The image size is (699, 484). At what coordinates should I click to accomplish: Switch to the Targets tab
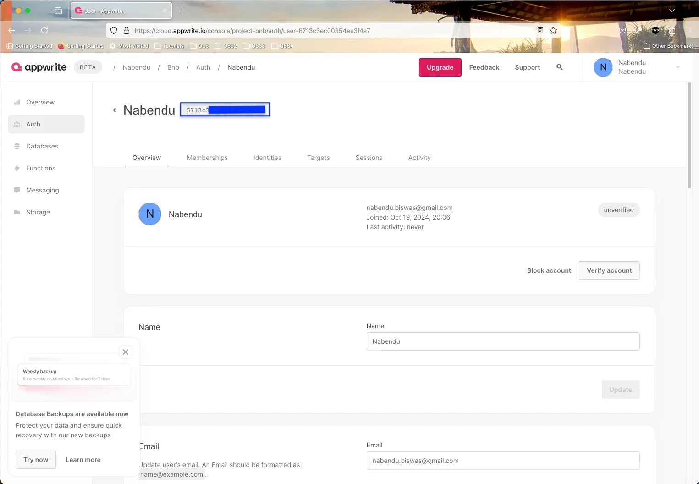point(319,158)
